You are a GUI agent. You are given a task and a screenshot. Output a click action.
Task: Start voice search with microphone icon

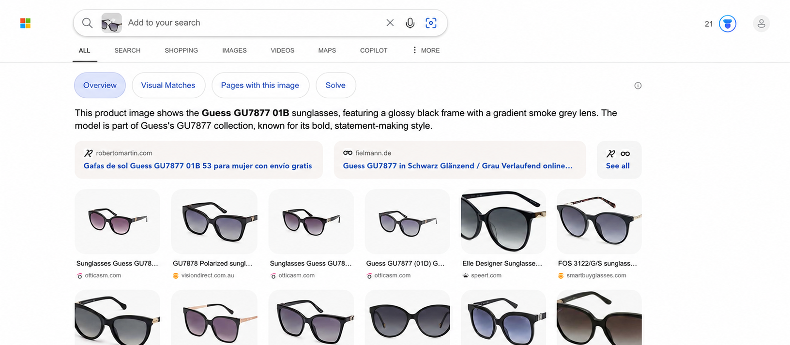[x=410, y=23]
